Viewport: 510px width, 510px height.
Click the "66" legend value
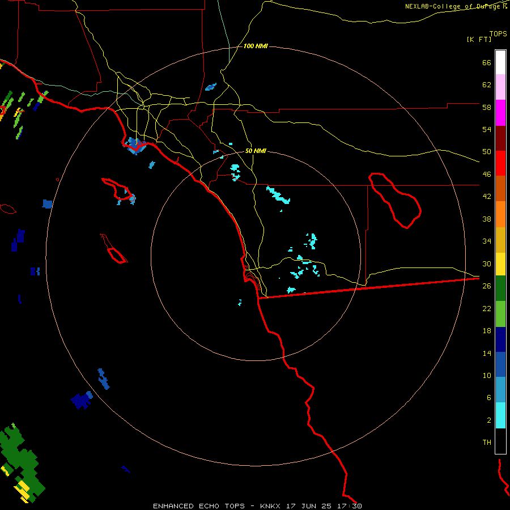[x=487, y=62]
